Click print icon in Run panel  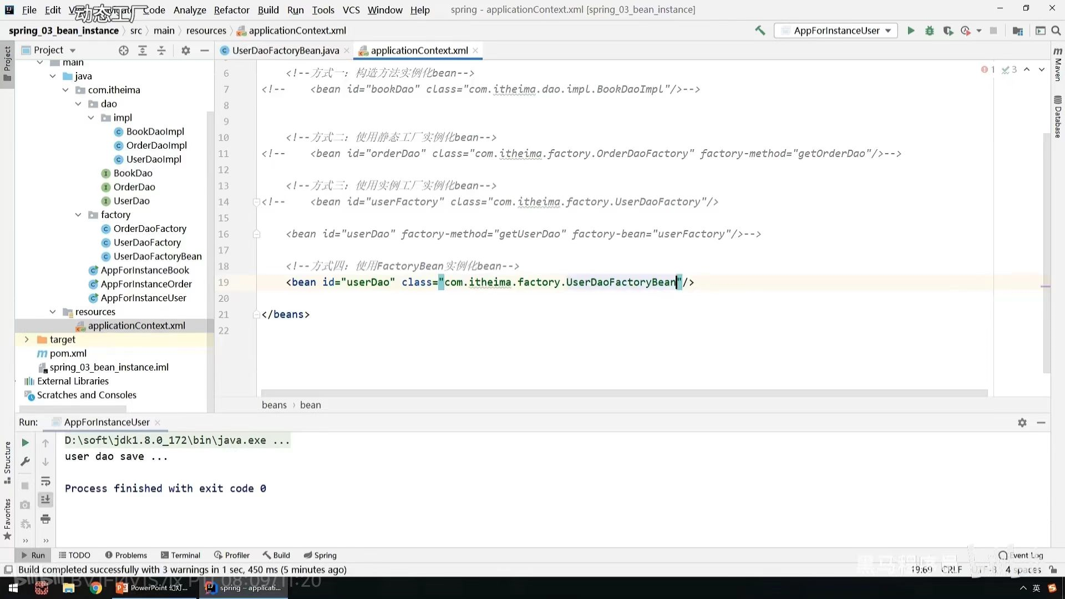pyautogui.click(x=45, y=519)
